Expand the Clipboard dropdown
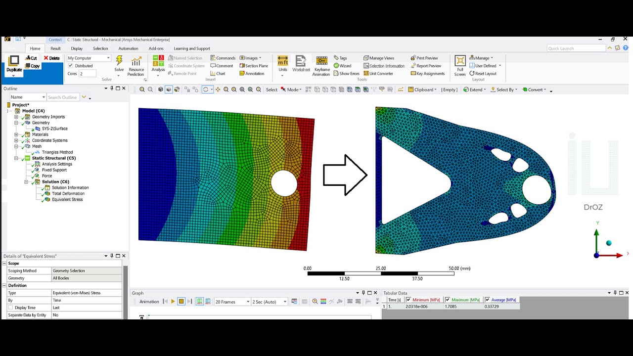633x356 pixels. tap(422, 89)
